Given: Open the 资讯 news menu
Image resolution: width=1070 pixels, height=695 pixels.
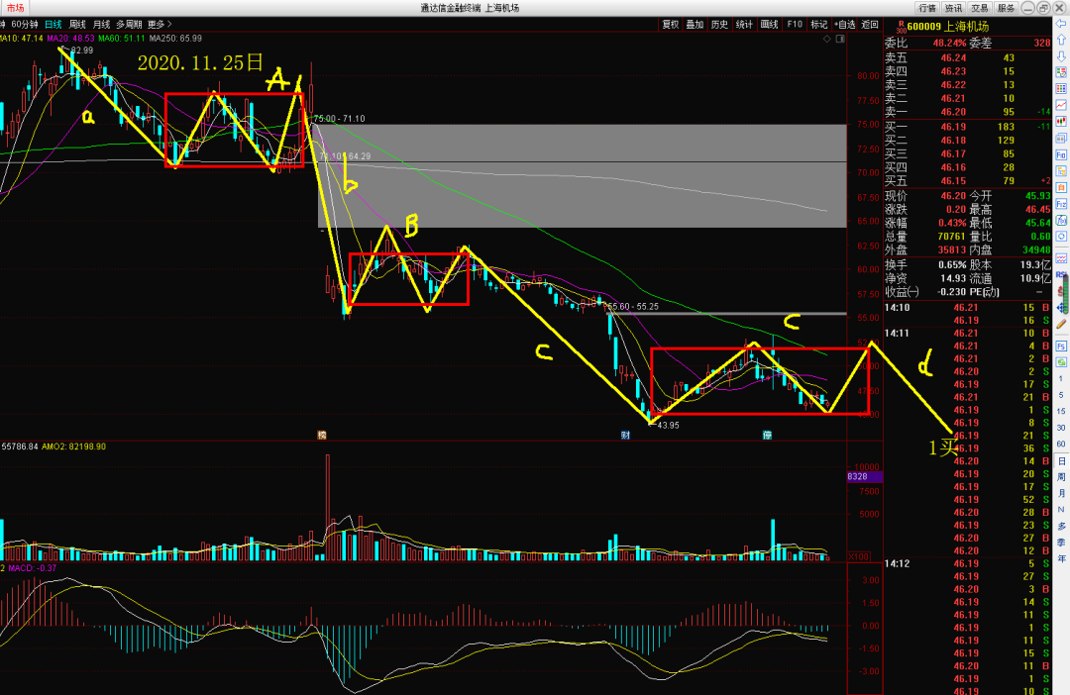Looking at the screenshot, I should (953, 8).
